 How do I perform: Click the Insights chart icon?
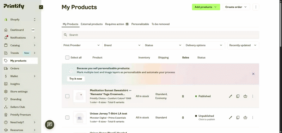click(6, 84)
